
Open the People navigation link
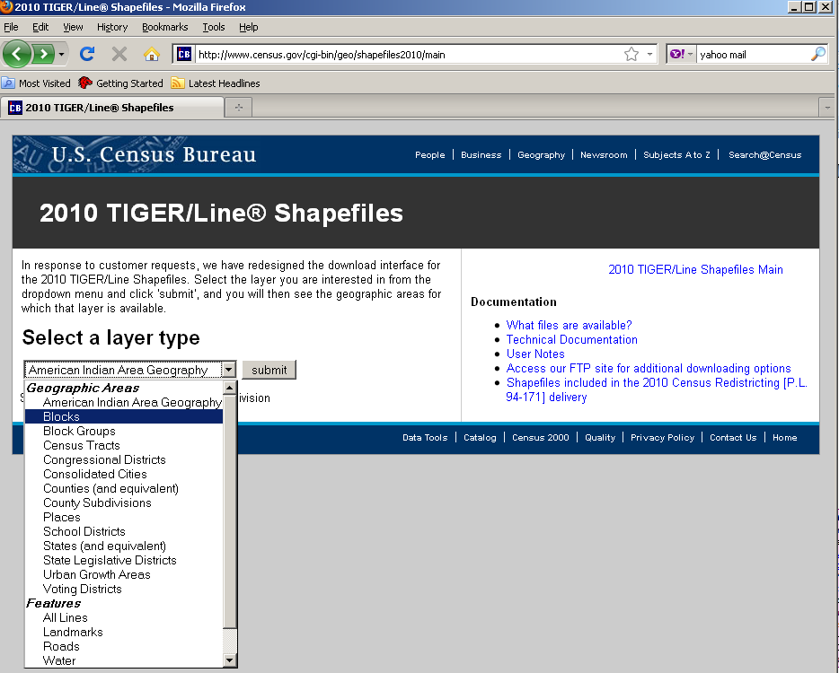coord(429,155)
